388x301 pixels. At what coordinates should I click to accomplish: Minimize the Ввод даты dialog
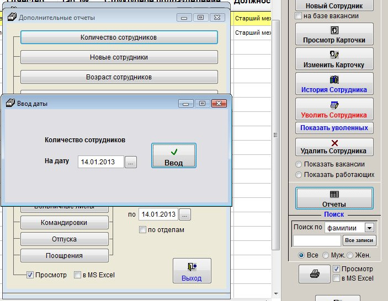185,104
